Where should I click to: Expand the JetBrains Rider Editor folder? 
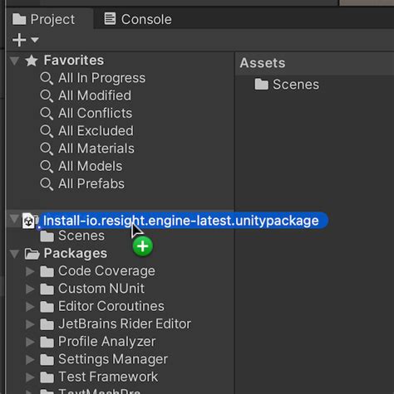coord(30,324)
